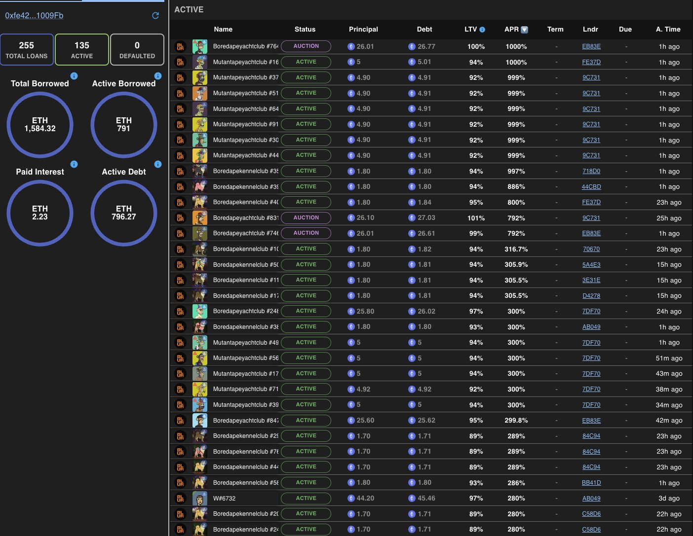Click the Paid Interest ETH 2.23 circle
Screen dimensions: 693x536
click(40, 213)
